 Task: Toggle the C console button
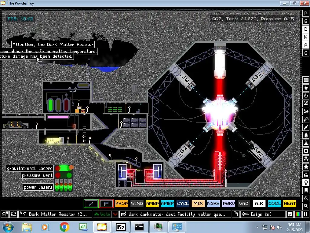coord(306,53)
